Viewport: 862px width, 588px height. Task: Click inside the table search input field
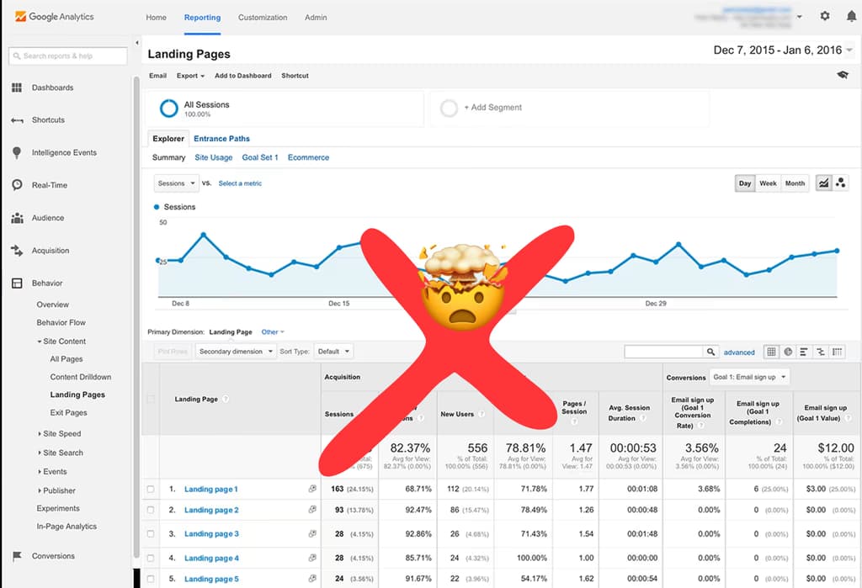pyautogui.click(x=665, y=351)
